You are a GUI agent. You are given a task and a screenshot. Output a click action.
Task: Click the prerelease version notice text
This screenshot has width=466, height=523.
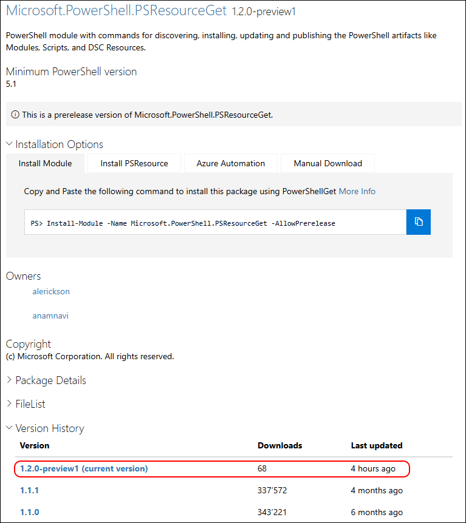coord(147,115)
